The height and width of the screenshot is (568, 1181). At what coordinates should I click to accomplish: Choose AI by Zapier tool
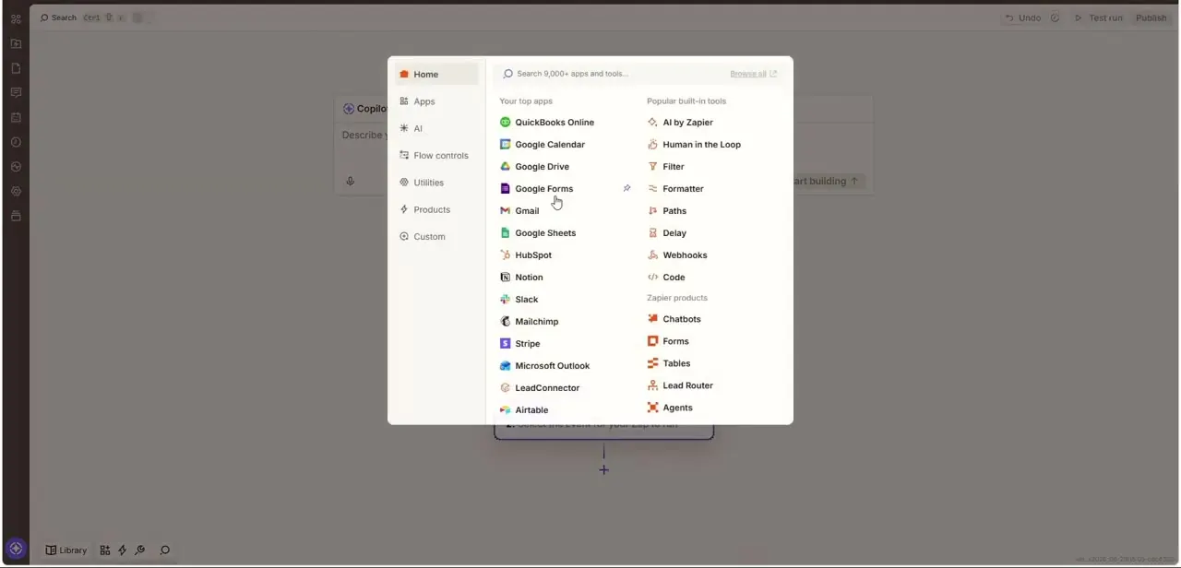(x=680, y=122)
